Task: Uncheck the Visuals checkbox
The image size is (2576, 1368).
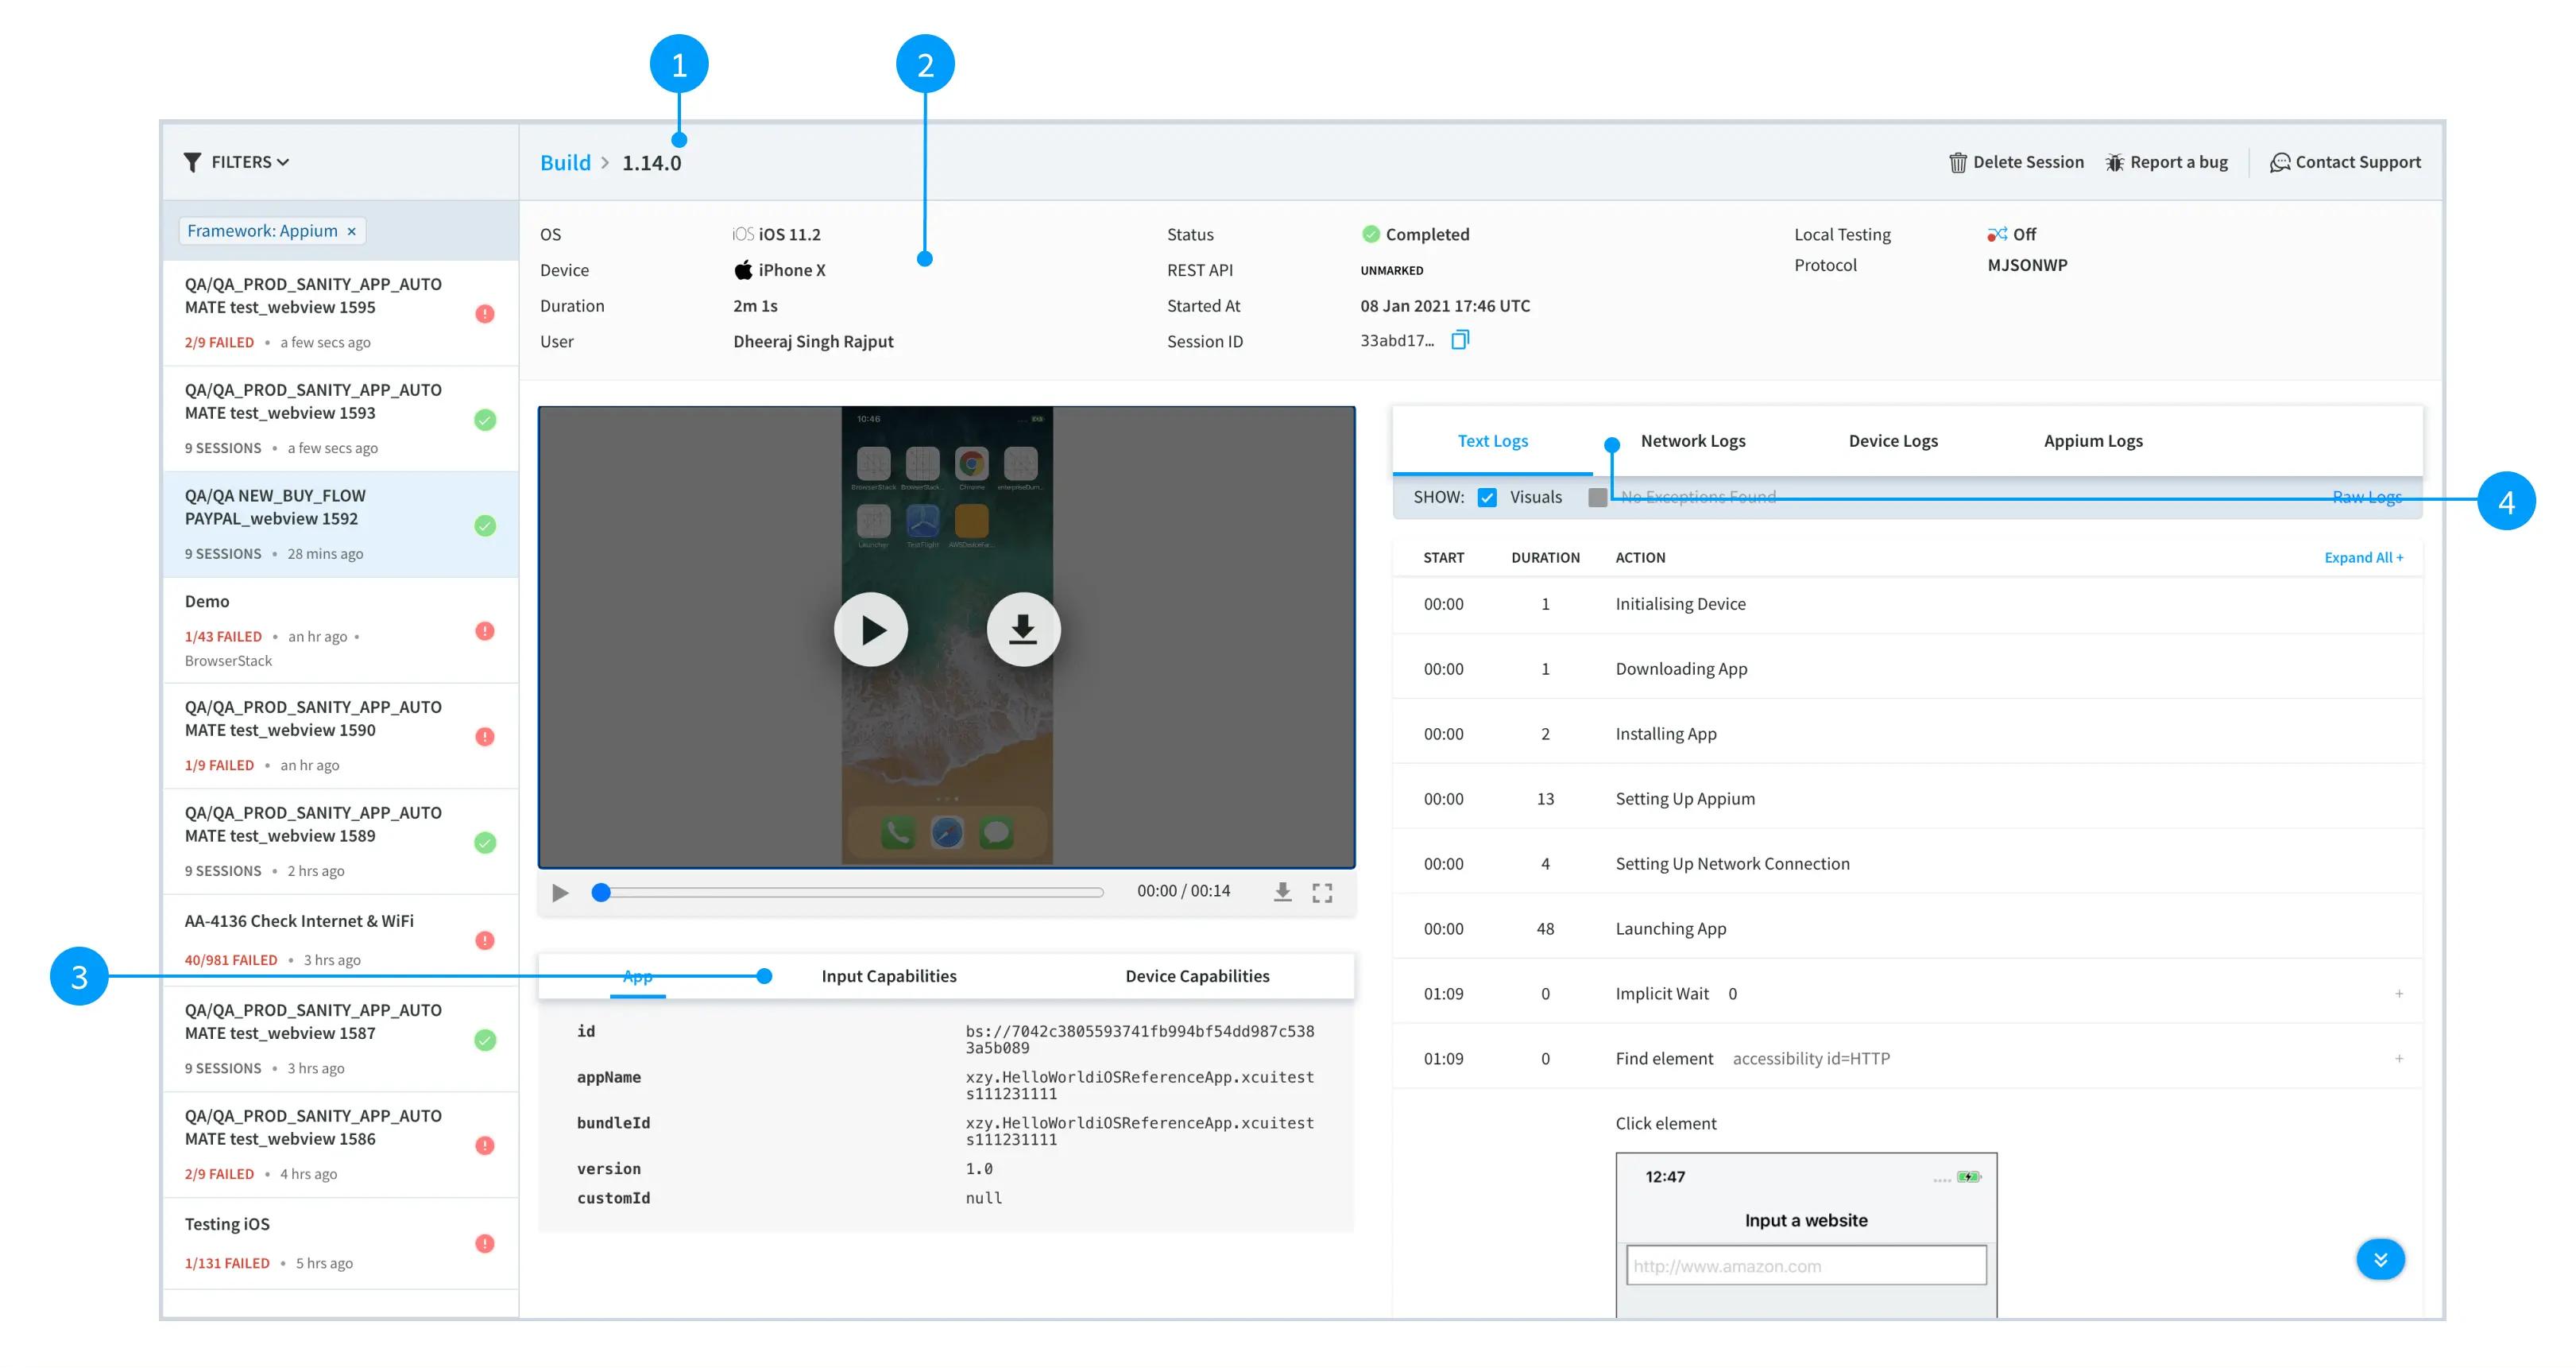Action: [1488, 496]
